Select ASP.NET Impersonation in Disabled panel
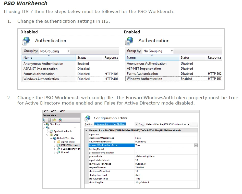The height and width of the screenshot is (194, 242). pyautogui.click(x=40, y=69)
